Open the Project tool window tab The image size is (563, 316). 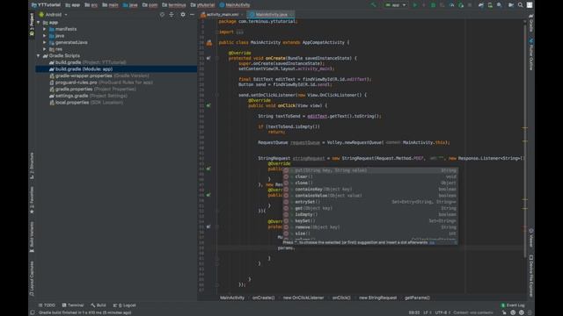(x=32, y=24)
